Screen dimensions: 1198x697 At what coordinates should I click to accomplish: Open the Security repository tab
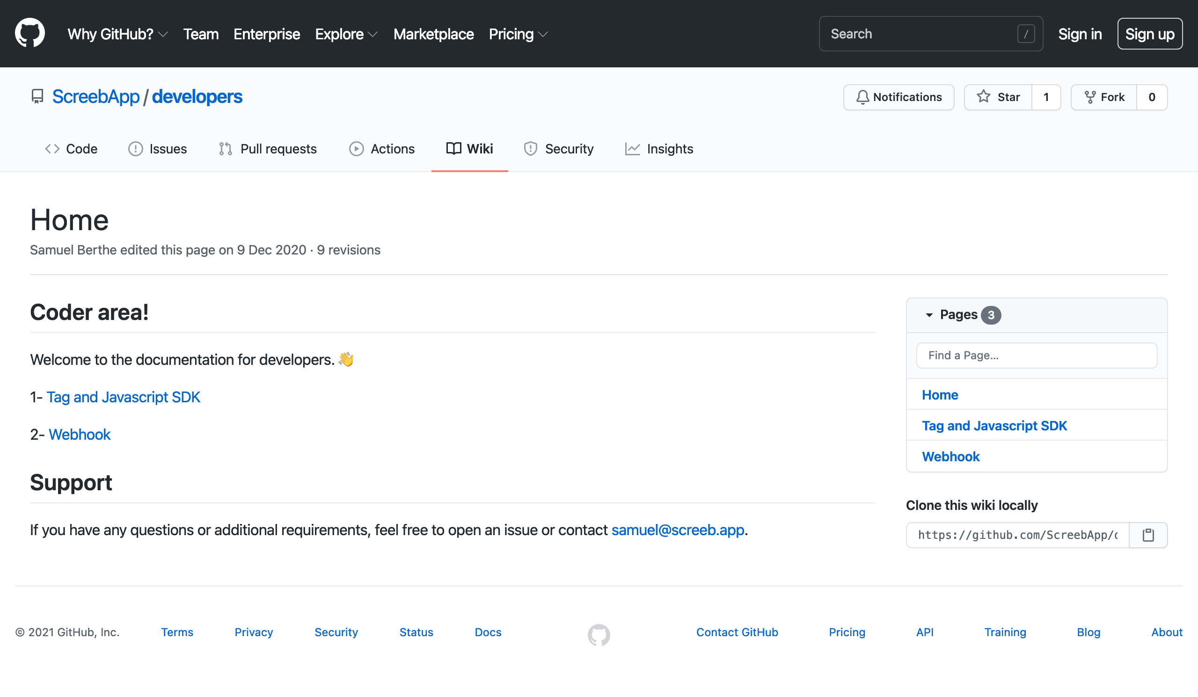pyautogui.click(x=559, y=149)
